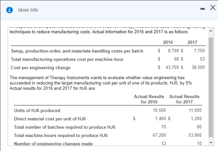Click the 1,400 direct material cost
The image size is (218, 151).
[160, 119]
